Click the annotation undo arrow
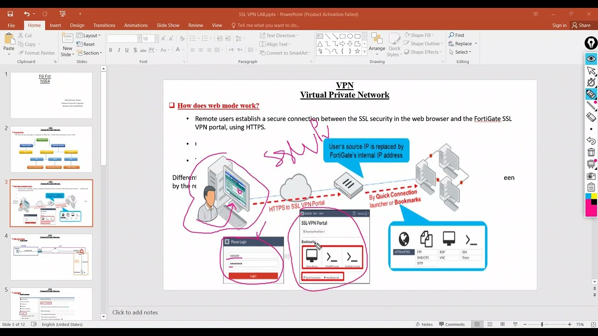 [591, 141]
